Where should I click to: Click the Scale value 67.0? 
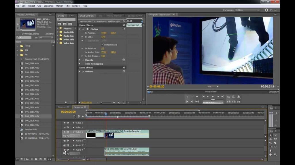103,37
